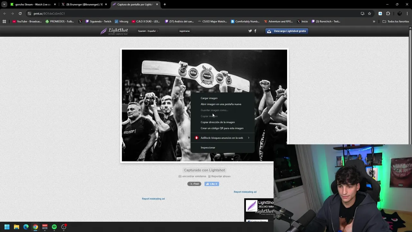Click the red AdBlock icon in context menu
This screenshot has width=412, height=232.
196,138
